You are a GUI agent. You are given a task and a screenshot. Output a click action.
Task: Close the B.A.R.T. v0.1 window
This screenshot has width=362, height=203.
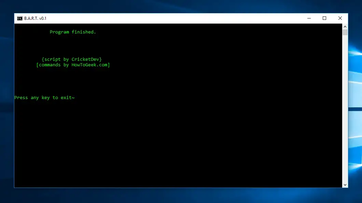click(x=340, y=18)
